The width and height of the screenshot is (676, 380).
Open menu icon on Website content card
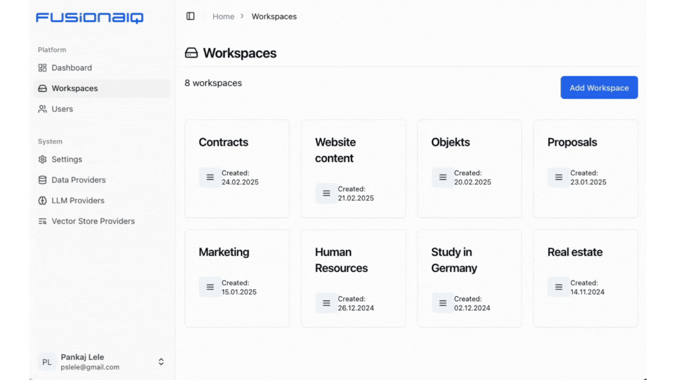point(326,194)
